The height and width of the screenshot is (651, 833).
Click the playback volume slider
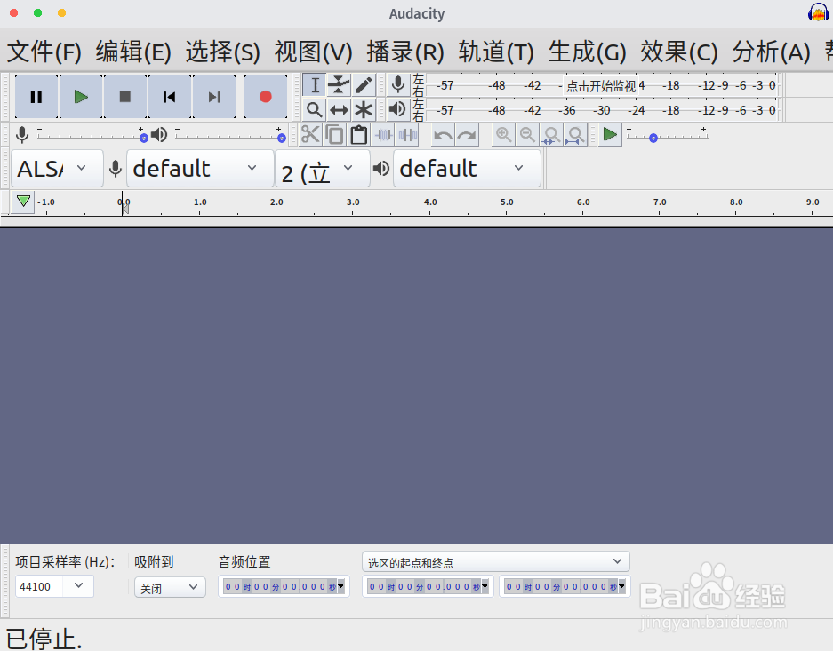[229, 137]
